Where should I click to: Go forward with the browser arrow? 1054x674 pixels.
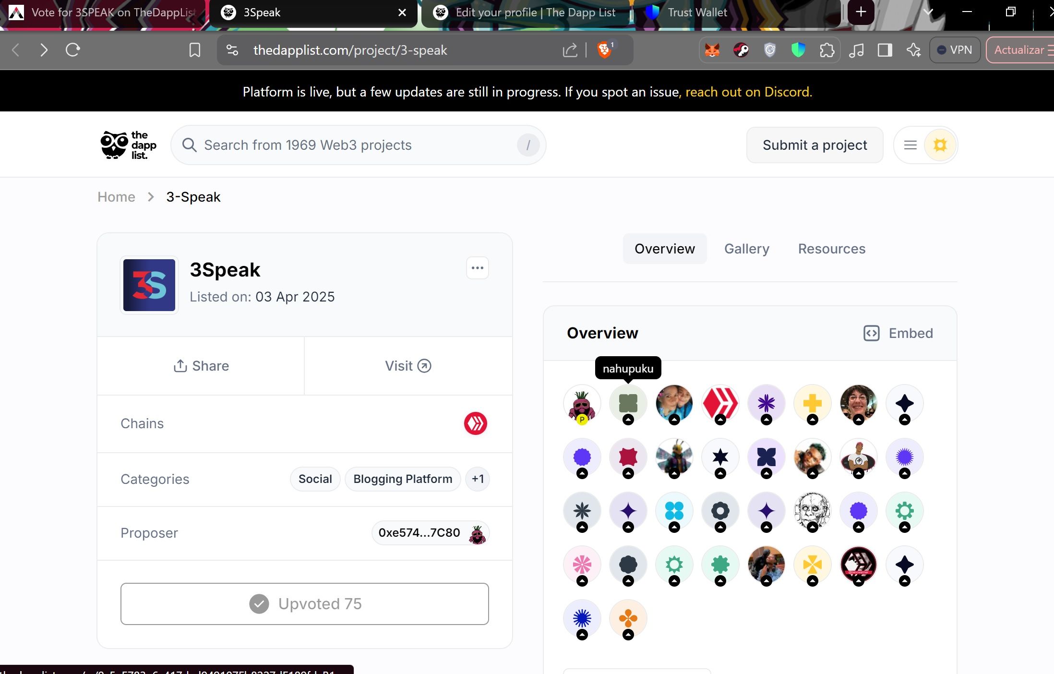(x=44, y=50)
